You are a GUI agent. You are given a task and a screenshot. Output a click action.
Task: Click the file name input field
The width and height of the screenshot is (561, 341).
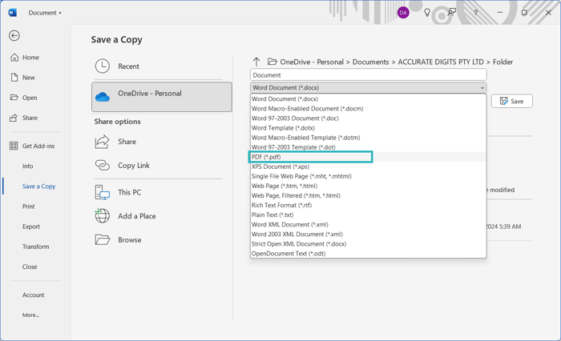click(368, 75)
